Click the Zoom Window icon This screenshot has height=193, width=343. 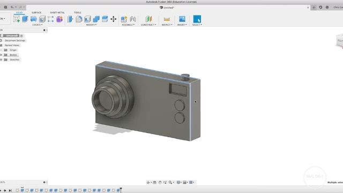[165, 182]
